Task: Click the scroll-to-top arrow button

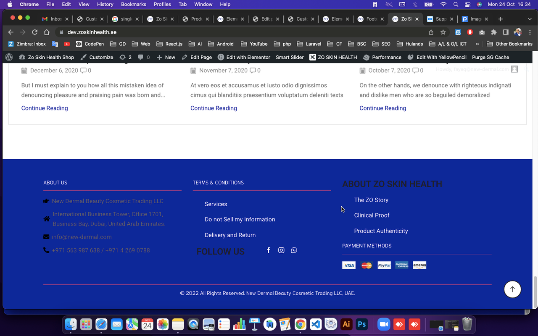Action: click(x=512, y=289)
